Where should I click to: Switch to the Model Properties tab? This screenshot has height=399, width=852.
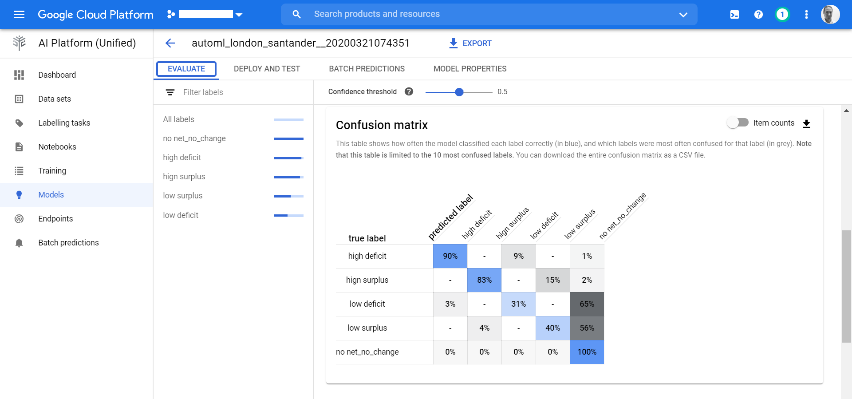pyautogui.click(x=470, y=69)
